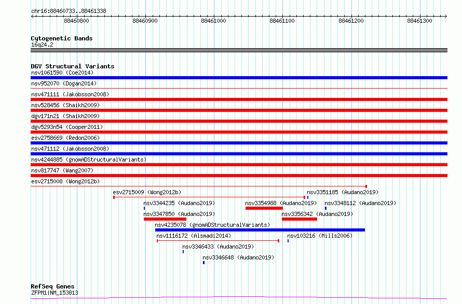462x304 pixels.
Task: Open the nsv3346648 (Audano2019) variant
Action: pyautogui.click(x=238, y=257)
